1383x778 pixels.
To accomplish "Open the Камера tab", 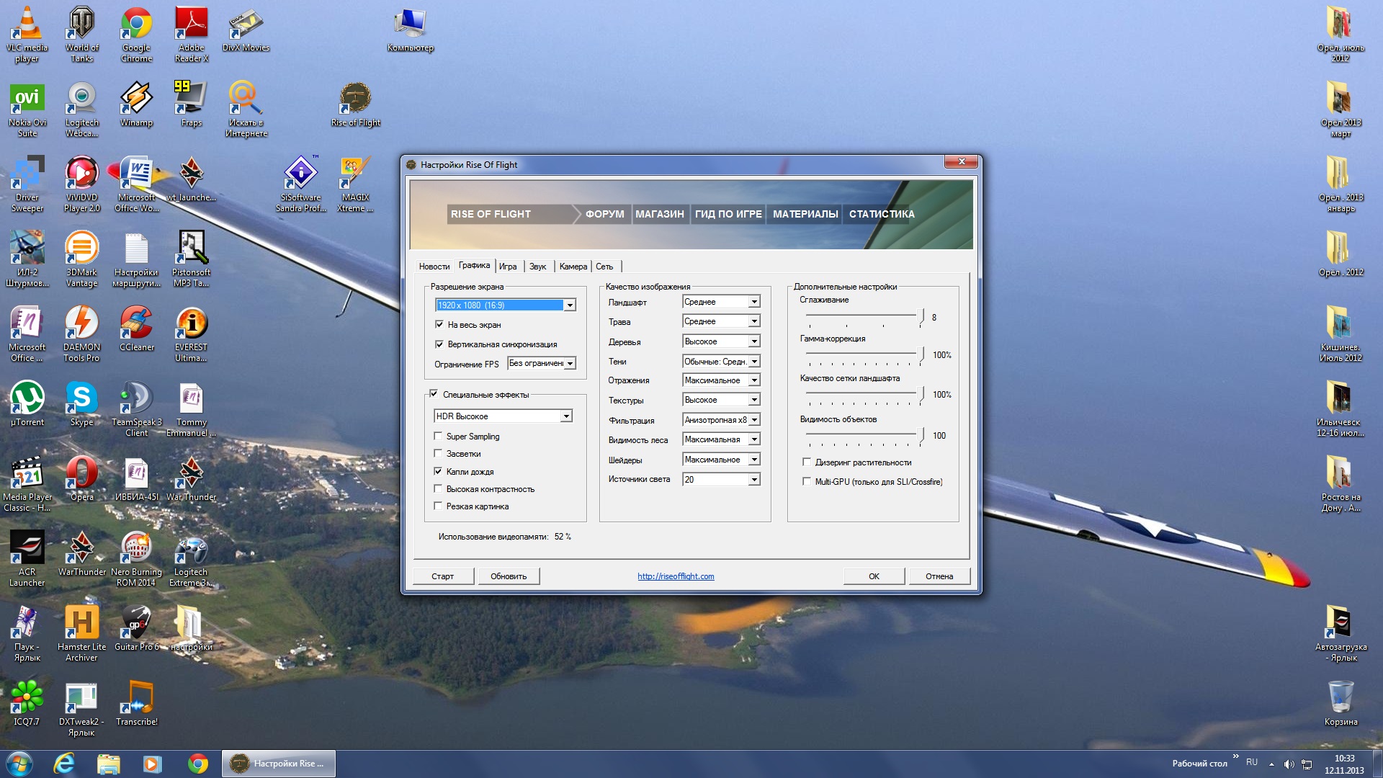I will [x=573, y=267].
